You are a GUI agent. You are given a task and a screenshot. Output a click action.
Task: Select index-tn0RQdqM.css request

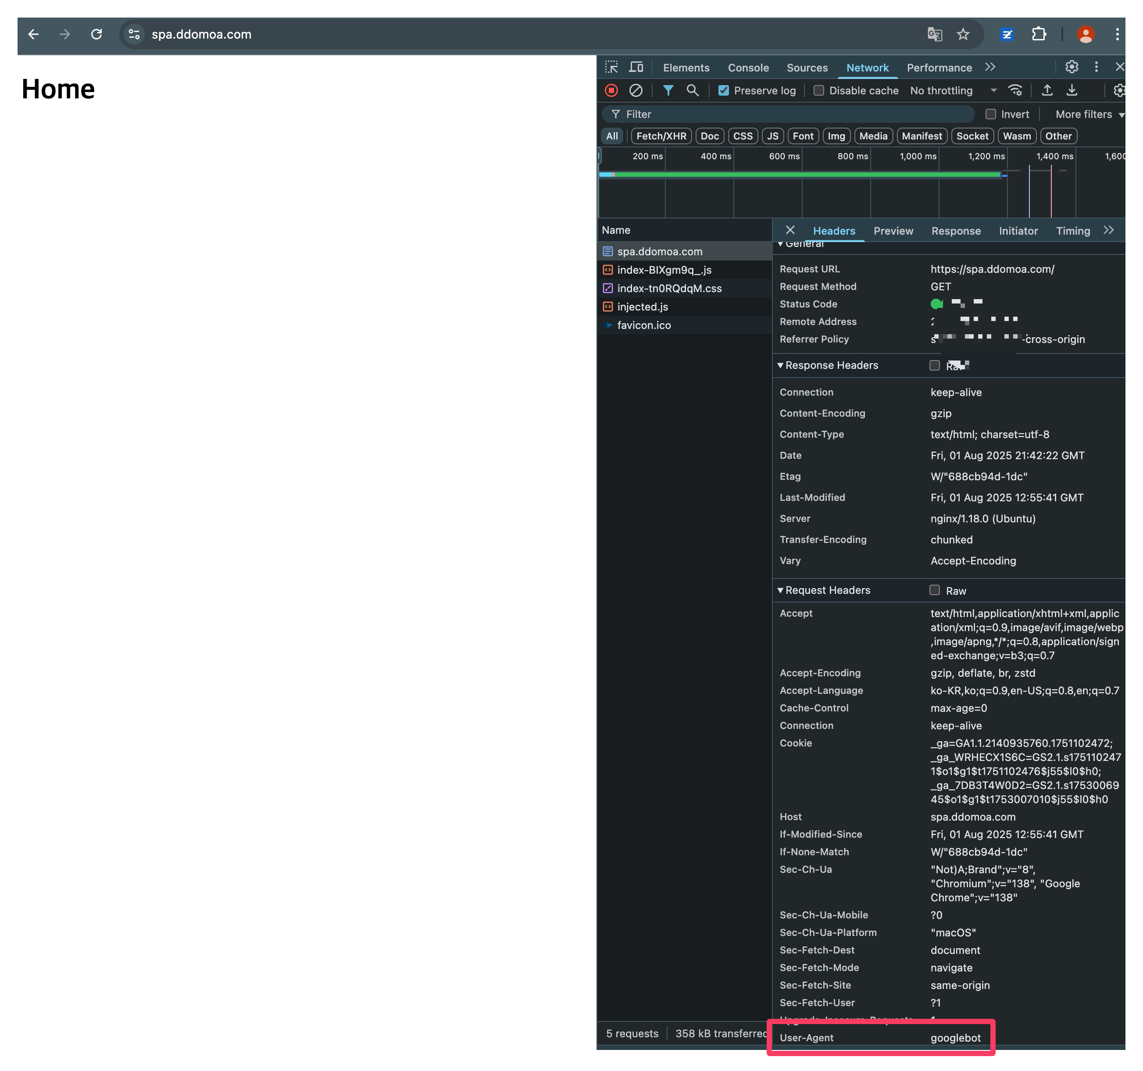[669, 288]
